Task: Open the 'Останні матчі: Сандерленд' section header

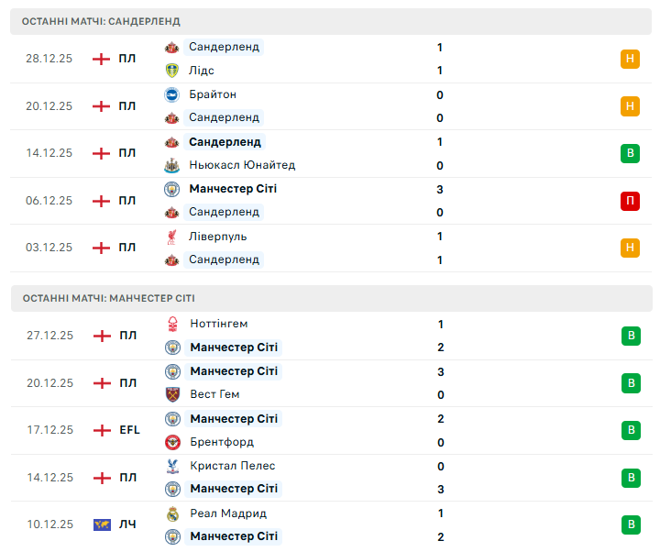Action: tap(102, 21)
